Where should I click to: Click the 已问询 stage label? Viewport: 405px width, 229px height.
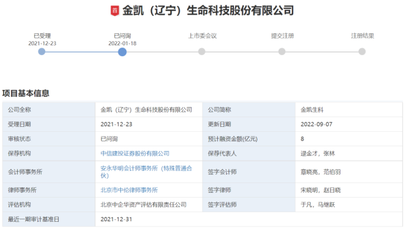pyautogui.click(x=122, y=36)
